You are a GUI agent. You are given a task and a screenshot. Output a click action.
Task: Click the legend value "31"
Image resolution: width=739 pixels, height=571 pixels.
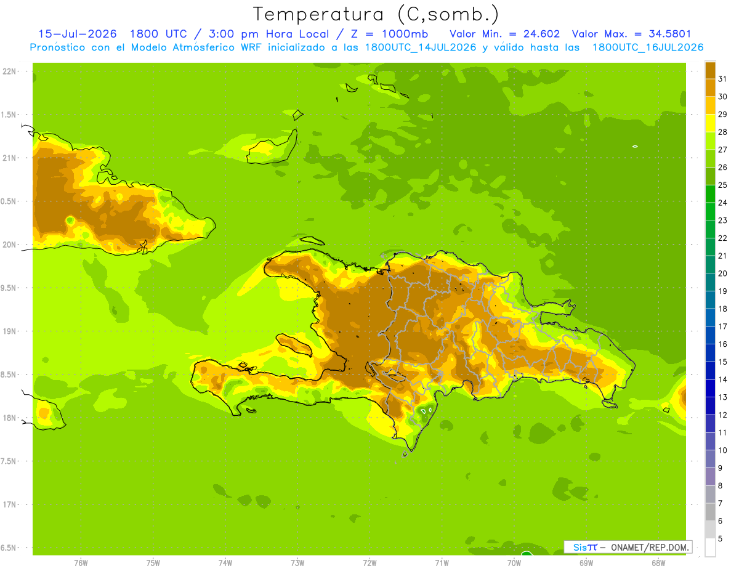point(722,79)
